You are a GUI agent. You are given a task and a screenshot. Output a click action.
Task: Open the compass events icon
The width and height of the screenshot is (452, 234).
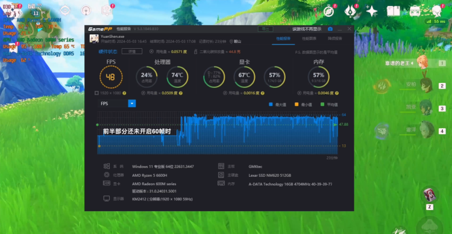328,11
